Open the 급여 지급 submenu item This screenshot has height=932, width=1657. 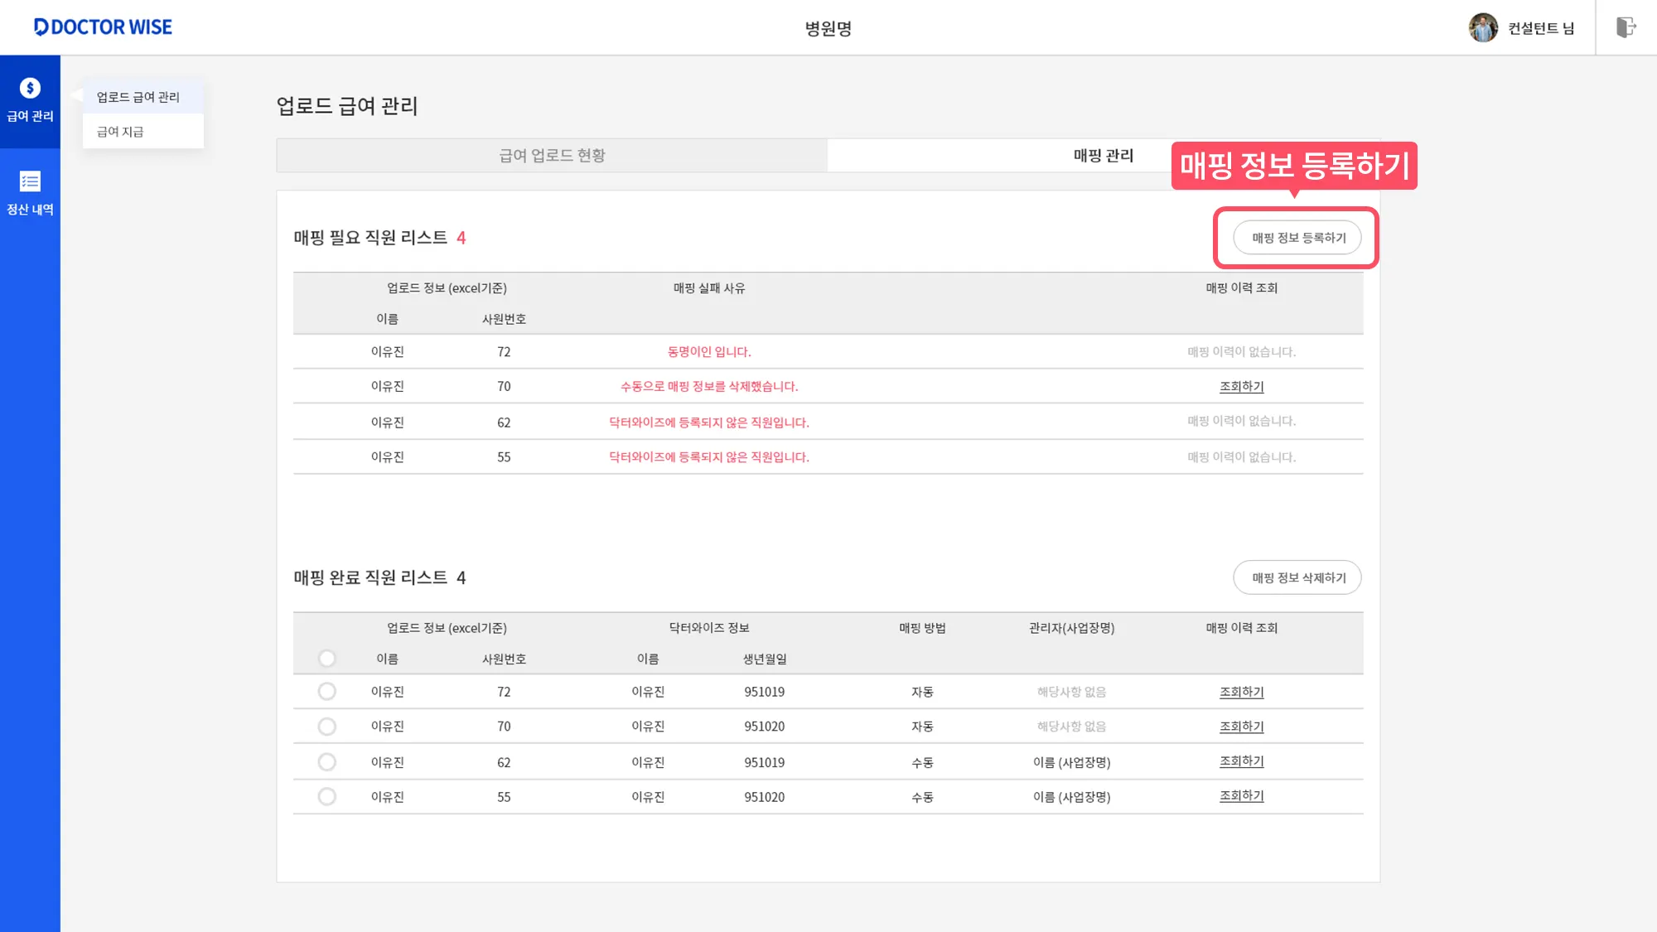tap(120, 132)
